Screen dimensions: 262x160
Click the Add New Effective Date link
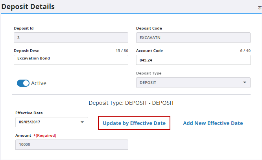(x=213, y=123)
